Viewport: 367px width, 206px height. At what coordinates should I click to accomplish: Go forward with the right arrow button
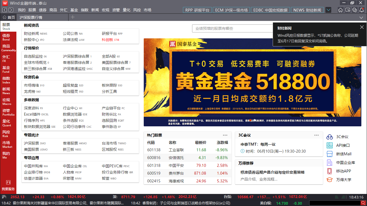coord(11,10)
